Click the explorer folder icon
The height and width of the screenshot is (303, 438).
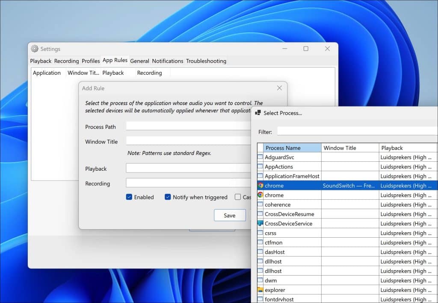click(260, 290)
